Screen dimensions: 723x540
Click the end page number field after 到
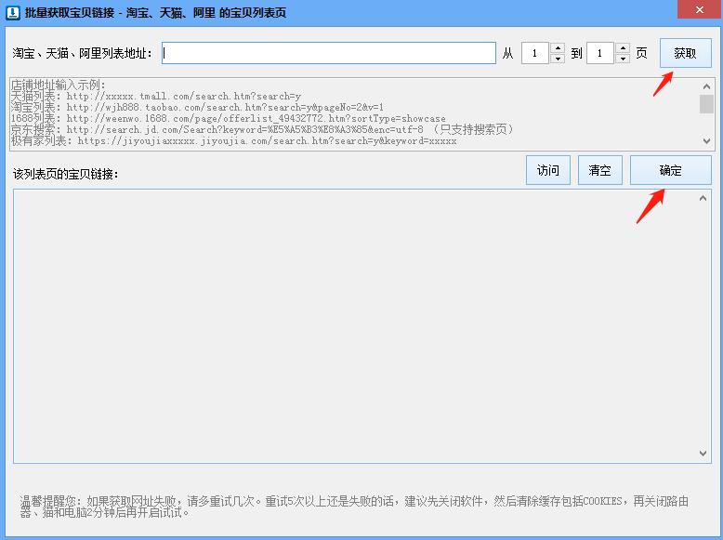pos(600,53)
